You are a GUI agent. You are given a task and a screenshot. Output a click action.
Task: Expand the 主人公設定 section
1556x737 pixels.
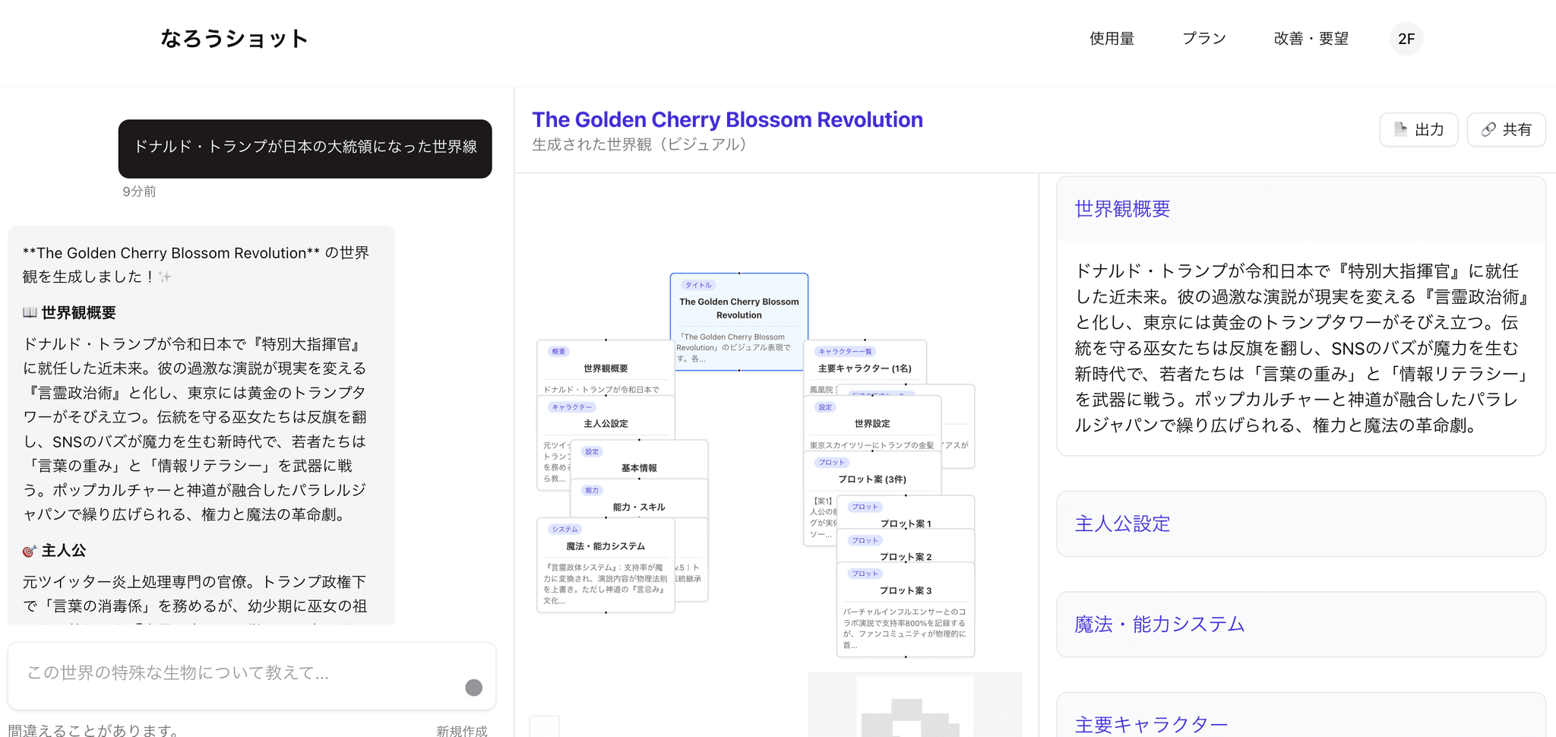tap(1301, 523)
